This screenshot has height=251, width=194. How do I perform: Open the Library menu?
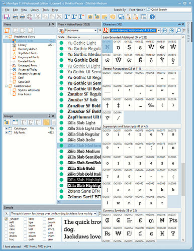pyautogui.click(x=35, y=10)
